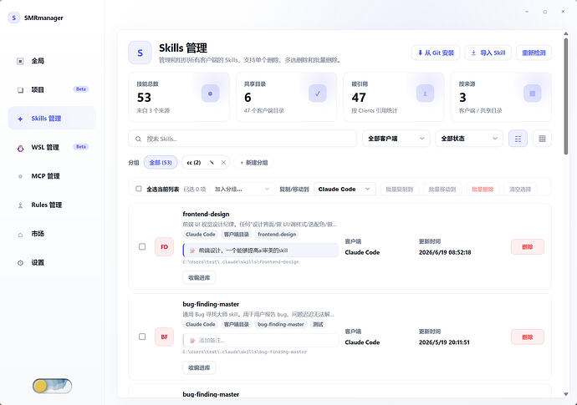Image resolution: width=577 pixels, height=405 pixels.
Task: Click the 批量移动到 button
Action: pos(442,190)
